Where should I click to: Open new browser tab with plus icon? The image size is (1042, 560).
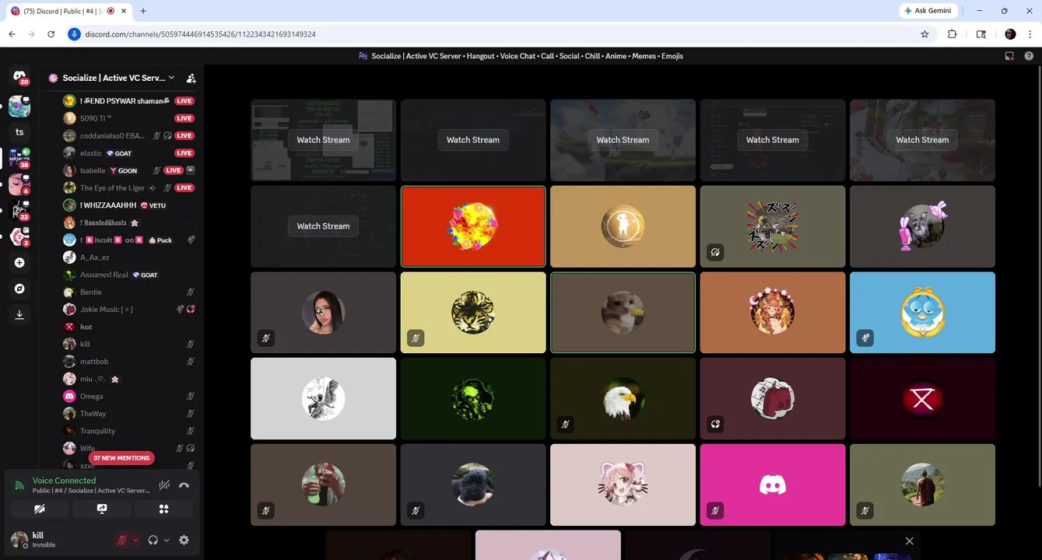click(143, 11)
